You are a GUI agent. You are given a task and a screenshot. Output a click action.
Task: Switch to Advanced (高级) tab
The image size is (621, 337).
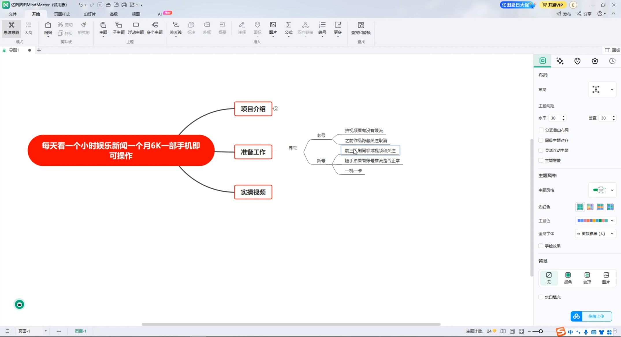[x=114, y=14]
